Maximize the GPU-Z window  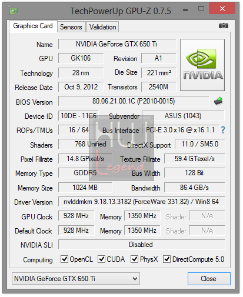[x=201, y=8]
